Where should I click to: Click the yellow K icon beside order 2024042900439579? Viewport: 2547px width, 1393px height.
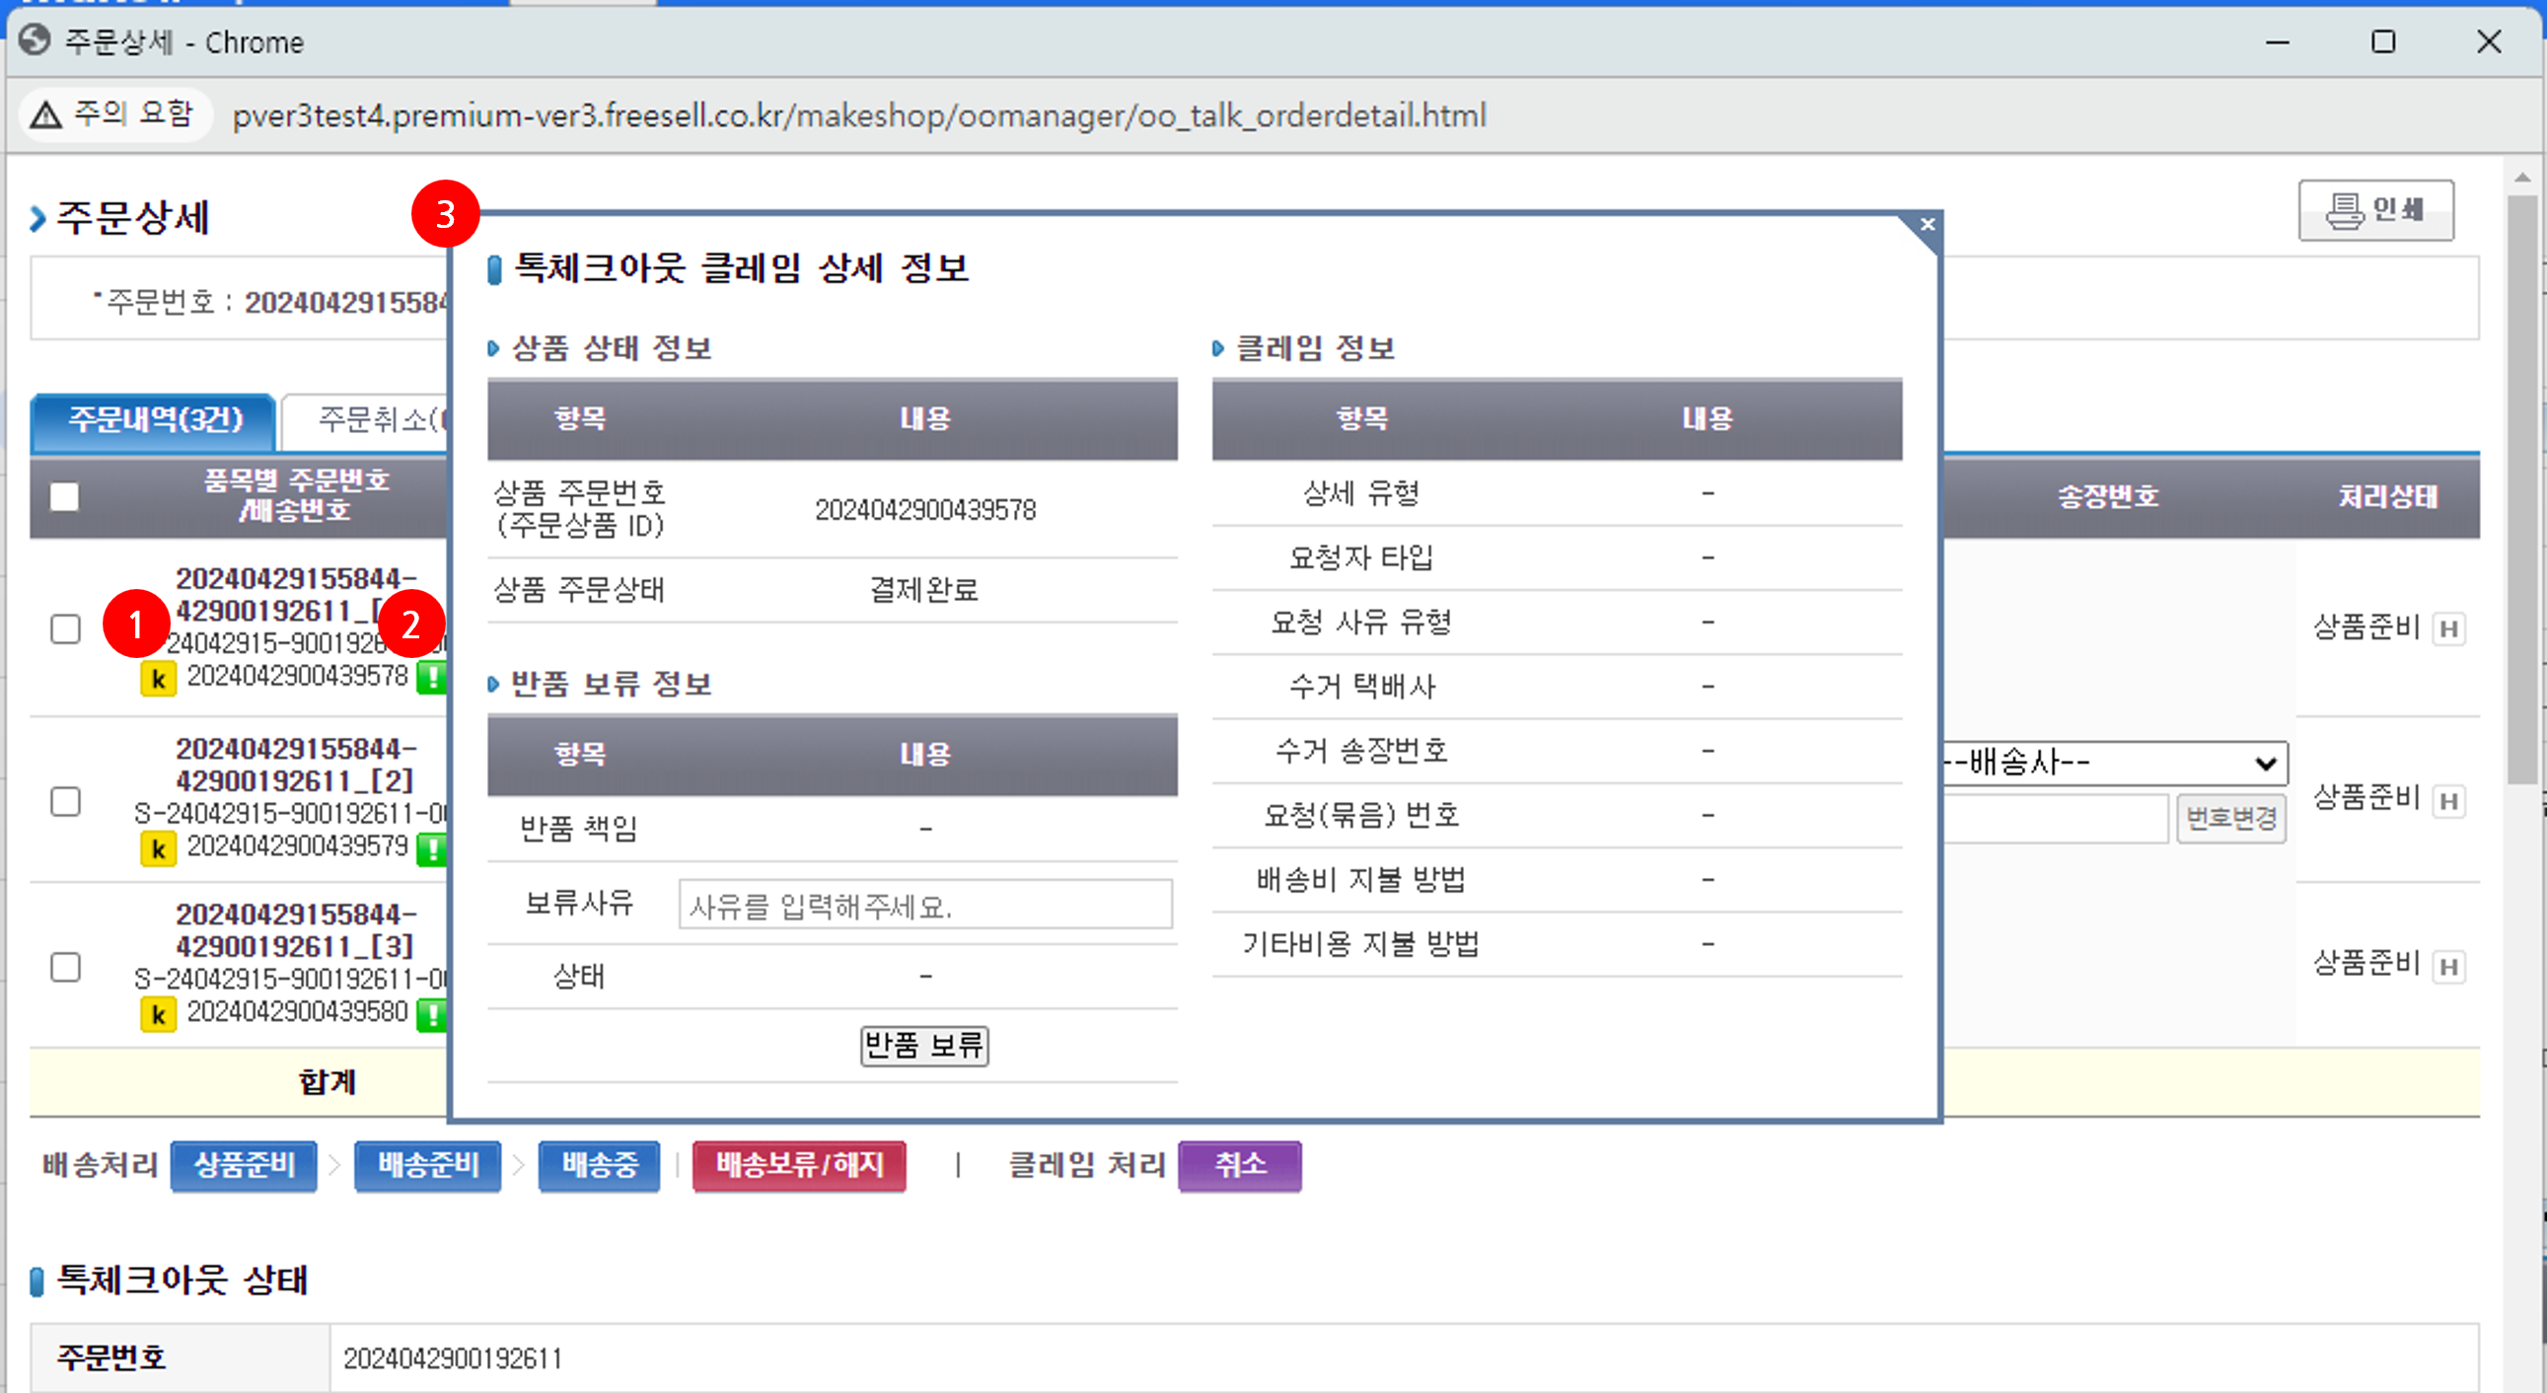pyautogui.click(x=158, y=848)
